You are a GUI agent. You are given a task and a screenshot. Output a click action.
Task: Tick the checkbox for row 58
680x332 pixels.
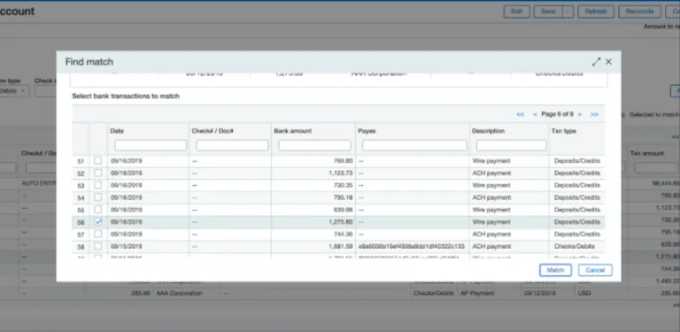tap(98, 246)
